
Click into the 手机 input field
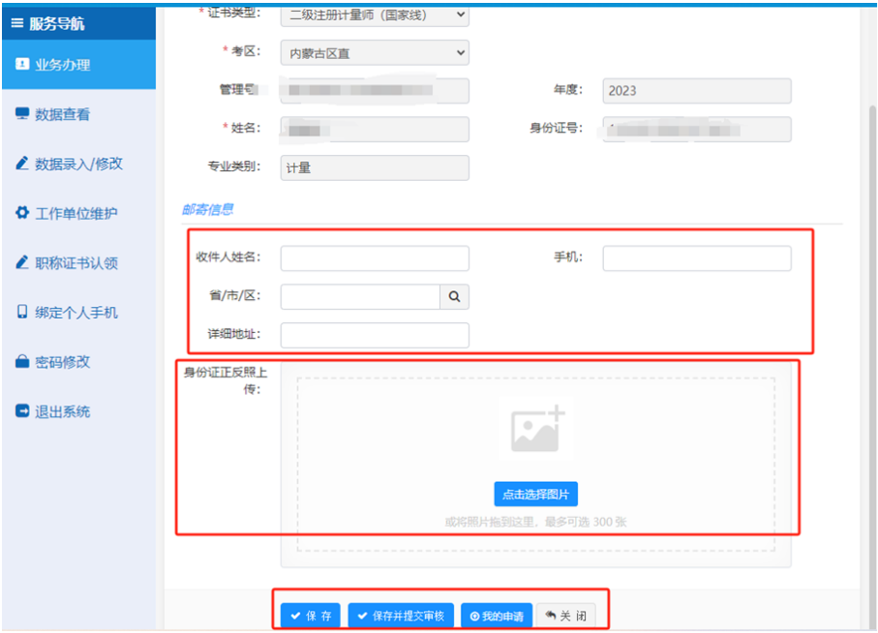(x=696, y=258)
